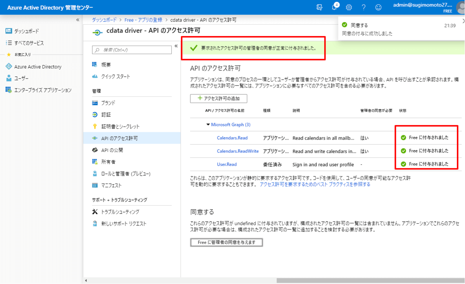Click Add a permission (アクセス許可の追加) button
Image resolution: width=465 pixels, height=284 pixels.
click(x=219, y=98)
